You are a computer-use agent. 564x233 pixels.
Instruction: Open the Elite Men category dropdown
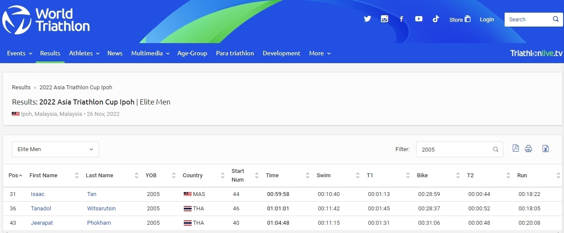click(x=55, y=149)
